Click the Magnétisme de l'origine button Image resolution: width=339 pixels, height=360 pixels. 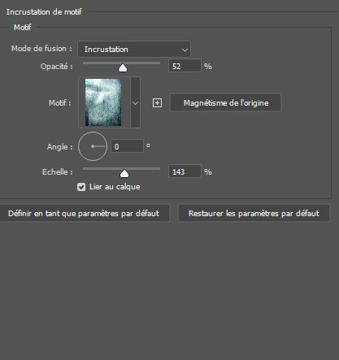coord(226,102)
